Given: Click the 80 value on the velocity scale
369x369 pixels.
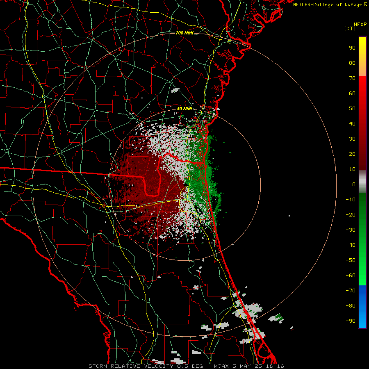Looking at the screenshot, I should 352,63.
